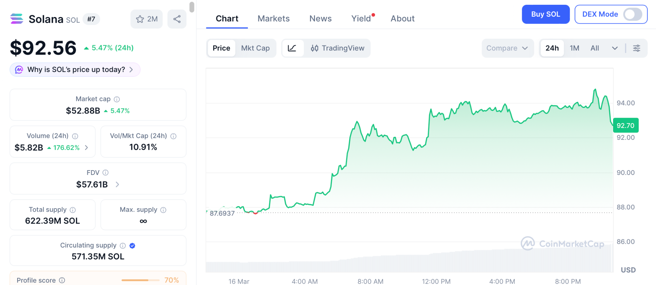Click the FDV info icon
656x285 pixels.
pyautogui.click(x=105, y=173)
